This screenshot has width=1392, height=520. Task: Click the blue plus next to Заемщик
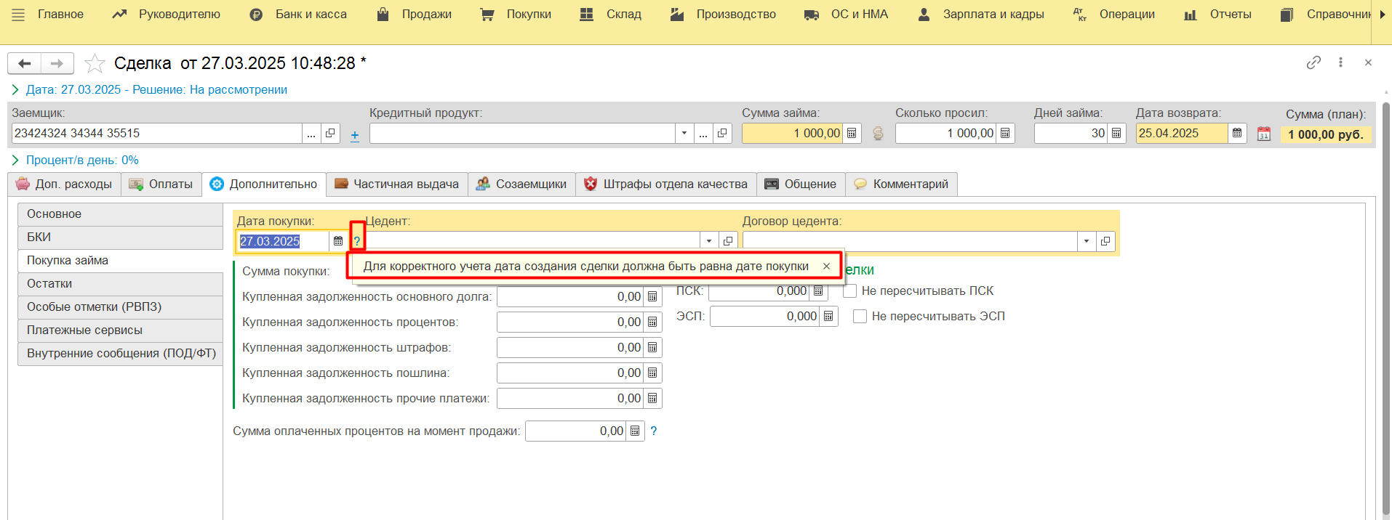pos(355,135)
